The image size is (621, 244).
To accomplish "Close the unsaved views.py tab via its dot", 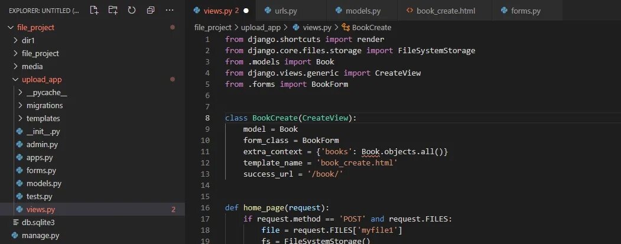I will point(246,11).
